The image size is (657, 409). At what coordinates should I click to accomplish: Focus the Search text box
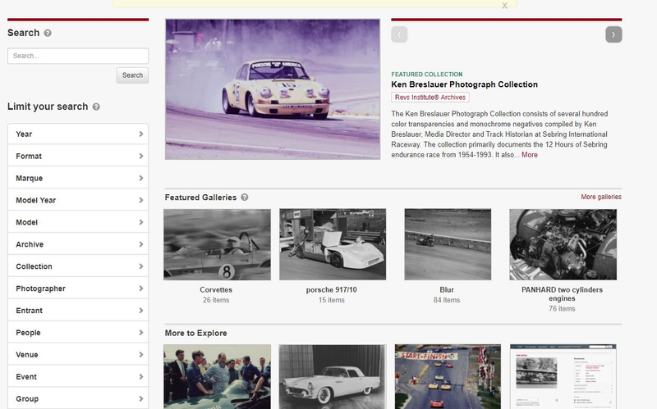coord(78,56)
